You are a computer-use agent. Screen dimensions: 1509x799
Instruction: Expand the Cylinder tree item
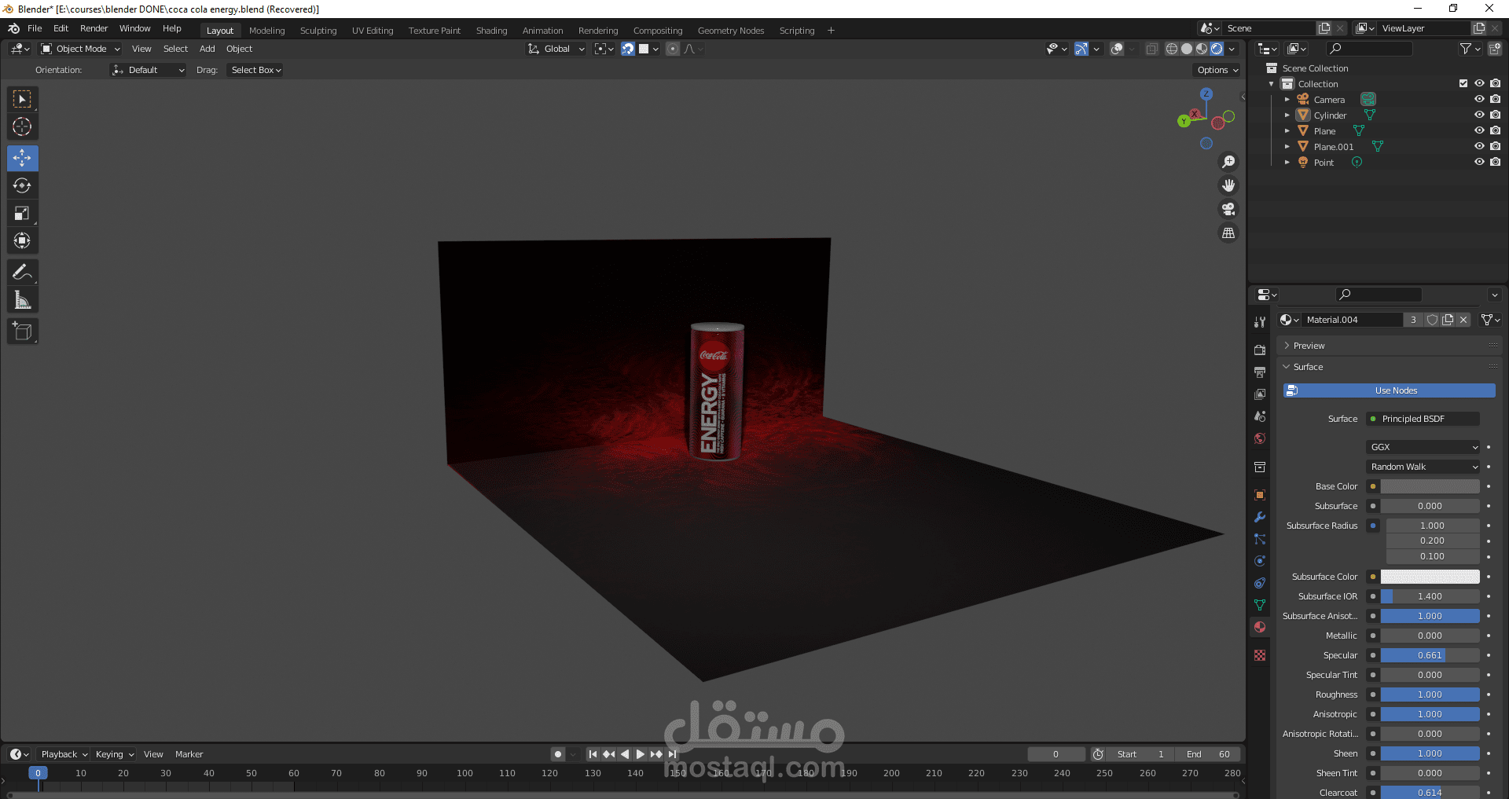(1287, 115)
